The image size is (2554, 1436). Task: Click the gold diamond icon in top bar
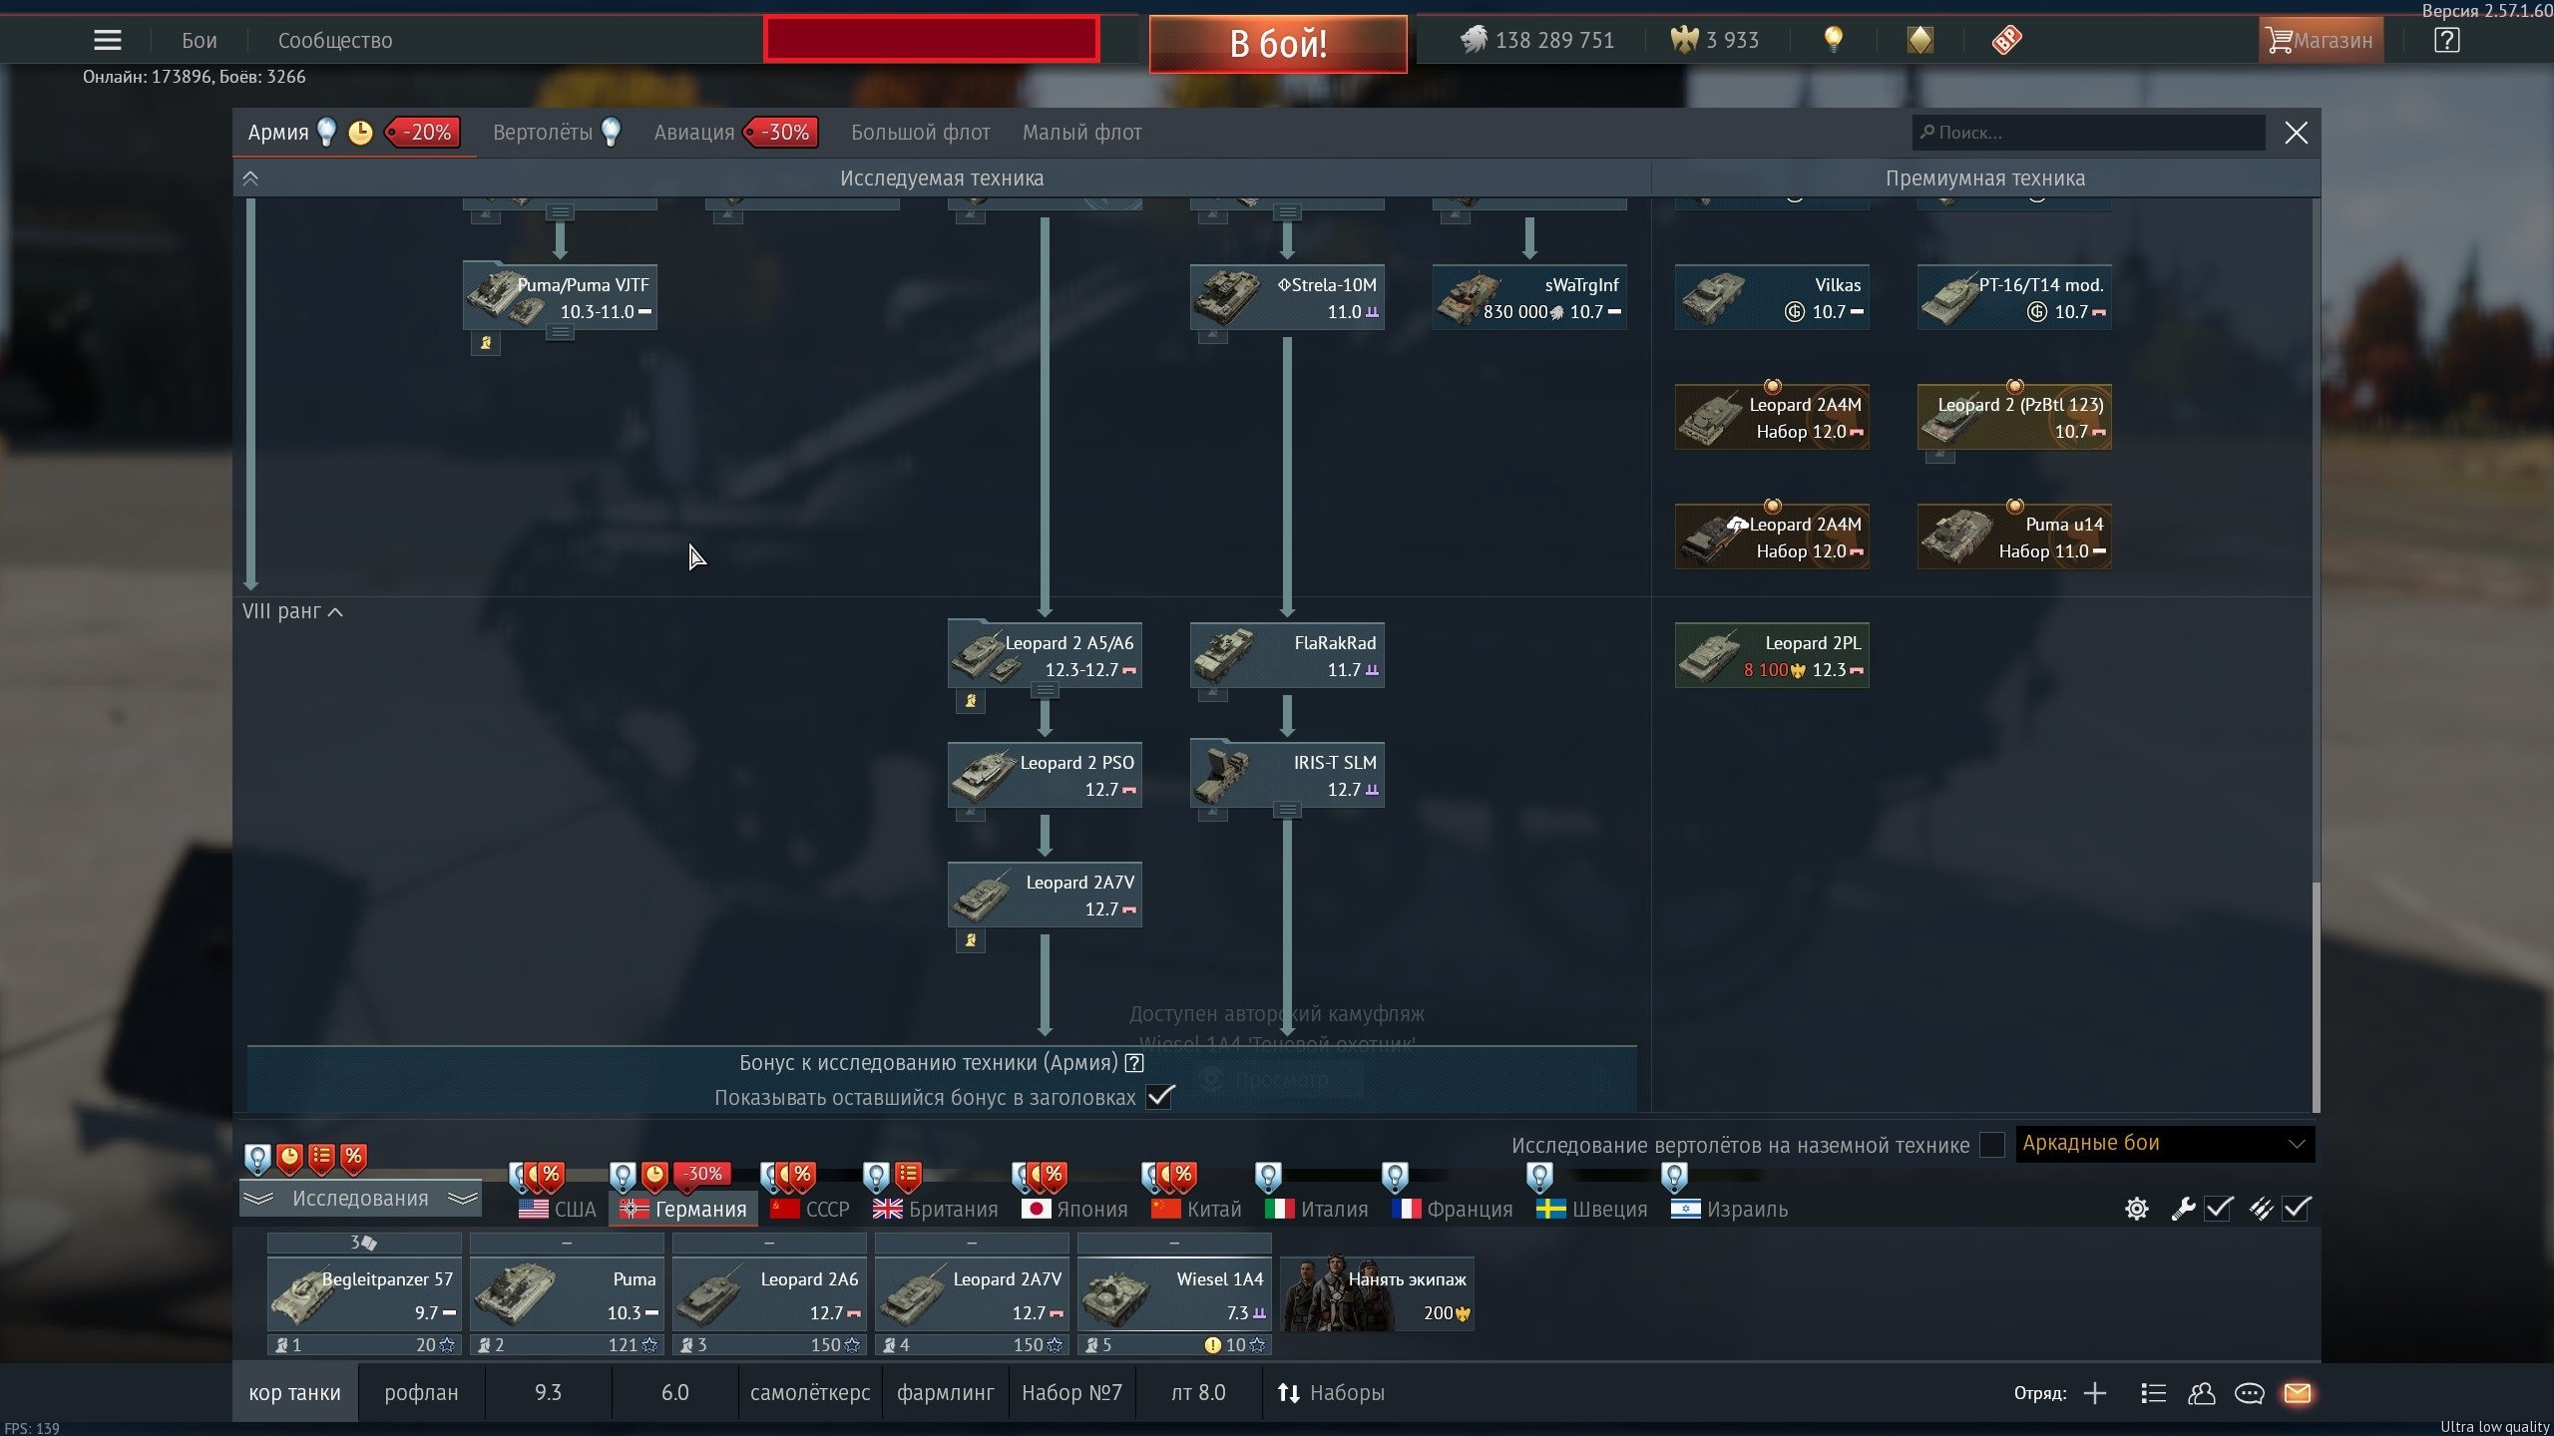tap(1919, 40)
